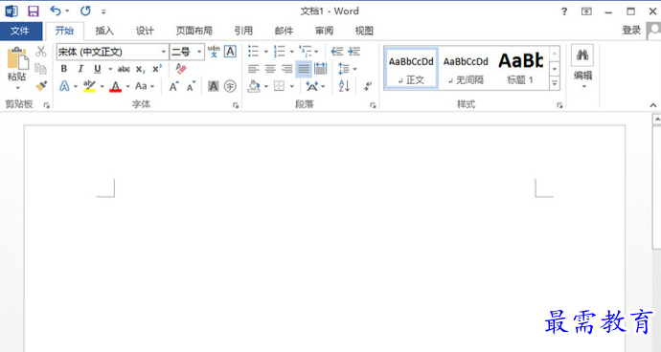Open the font dialog launcher
This screenshot has height=352, width=661.
[236, 105]
